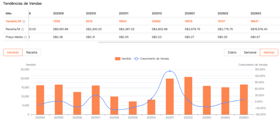The width and height of the screenshot is (280, 121).
Task: Select Mensal time granularity
Action: [269, 52]
